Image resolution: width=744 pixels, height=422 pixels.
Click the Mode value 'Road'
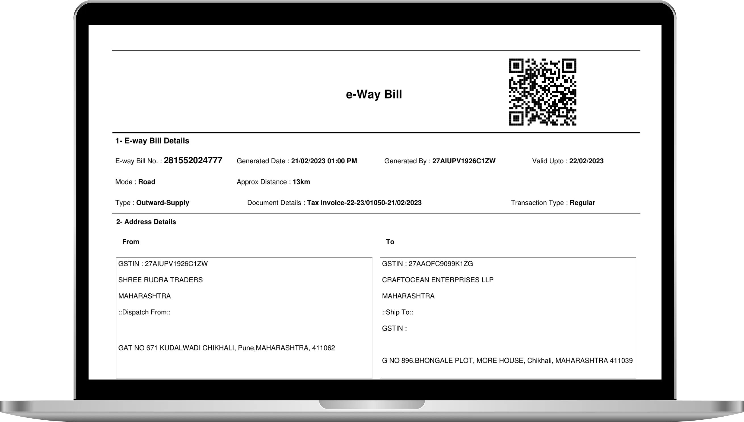(147, 182)
